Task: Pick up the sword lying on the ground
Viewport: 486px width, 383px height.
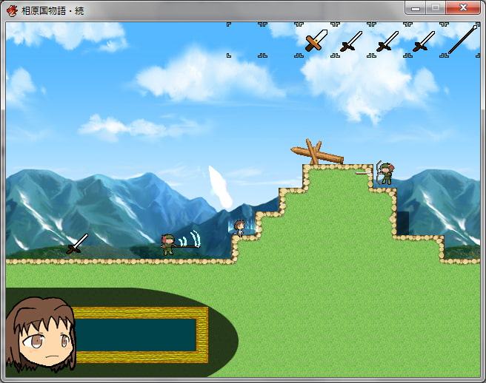Action: 77,244
